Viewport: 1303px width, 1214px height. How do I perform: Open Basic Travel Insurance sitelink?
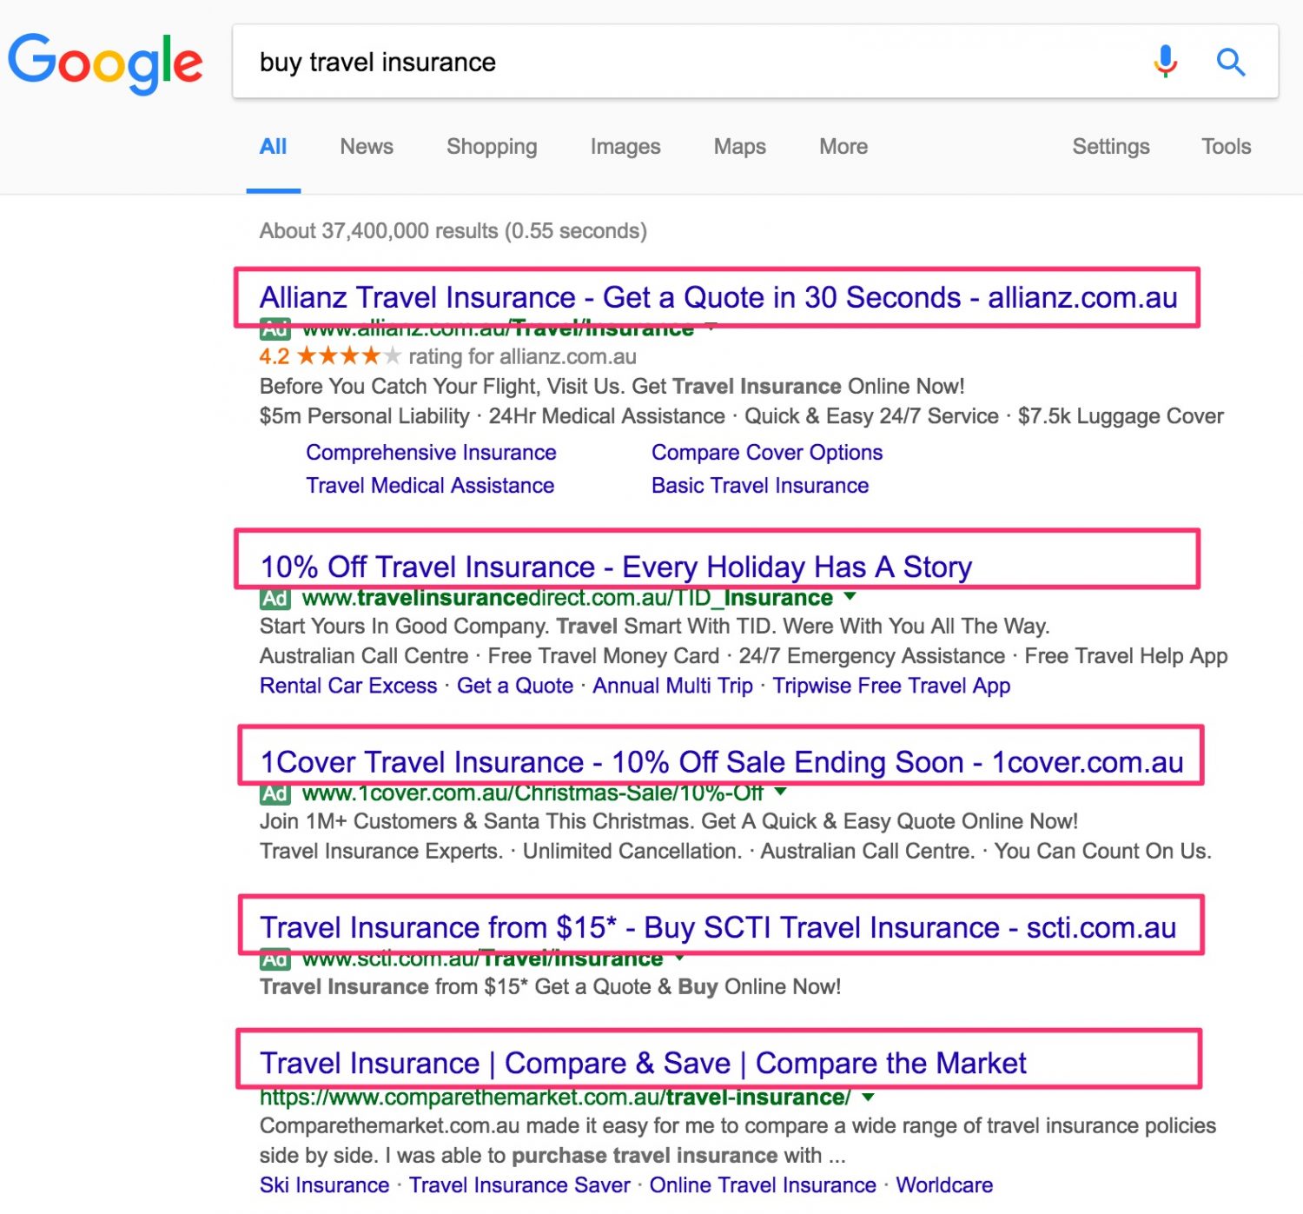click(x=760, y=486)
